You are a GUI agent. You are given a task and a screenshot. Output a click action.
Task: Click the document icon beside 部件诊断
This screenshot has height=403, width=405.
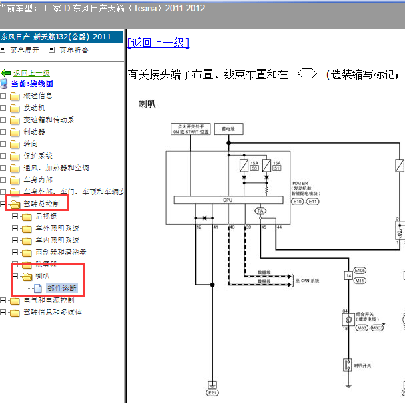point(38,288)
